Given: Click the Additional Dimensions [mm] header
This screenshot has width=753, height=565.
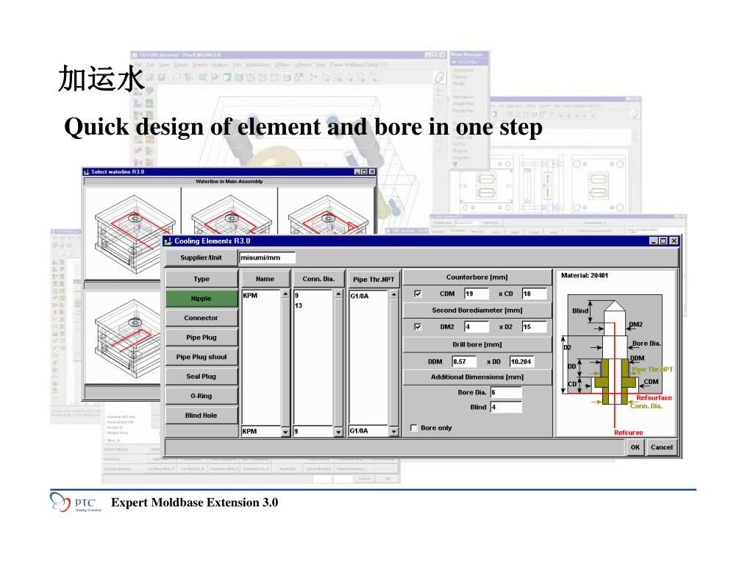Looking at the screenshot, I should 477,377.
